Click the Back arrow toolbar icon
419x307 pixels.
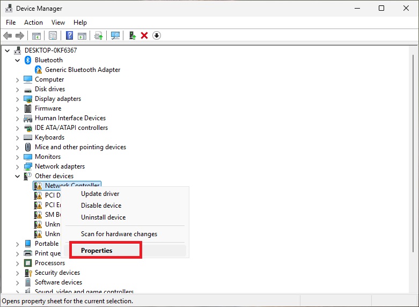8,35
